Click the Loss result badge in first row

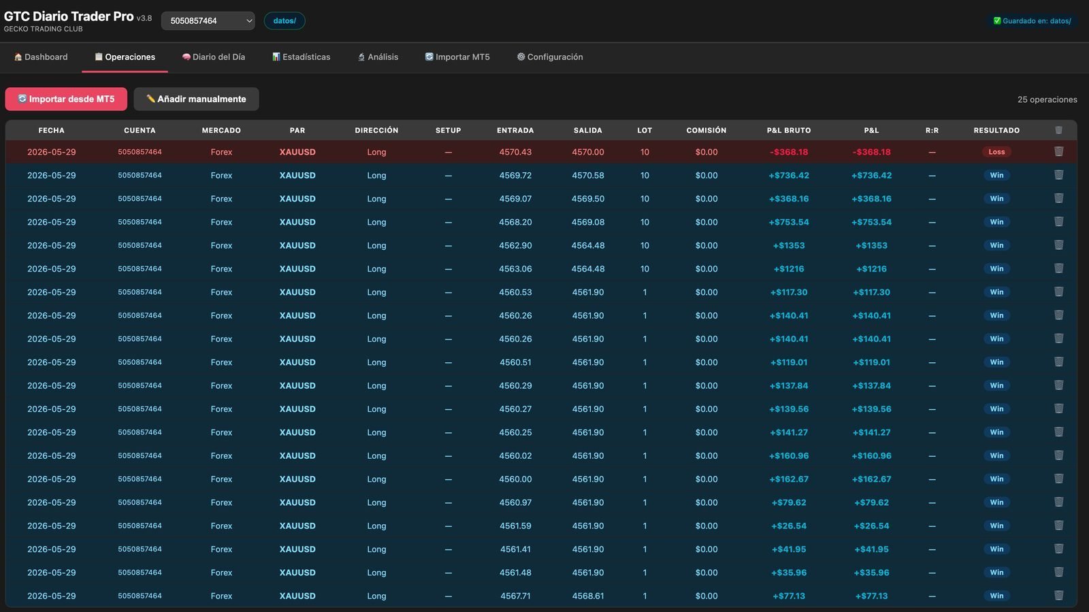[996, 152]
